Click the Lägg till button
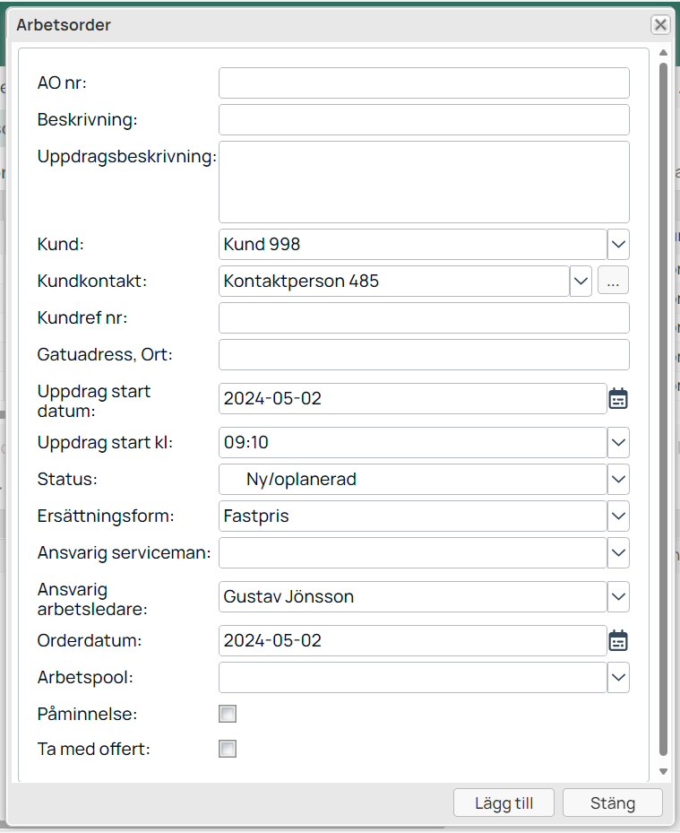 point(504,803)
